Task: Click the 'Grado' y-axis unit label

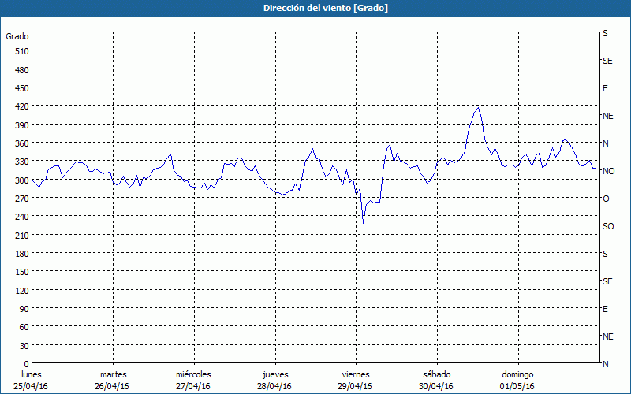Action: coord(17,36)
